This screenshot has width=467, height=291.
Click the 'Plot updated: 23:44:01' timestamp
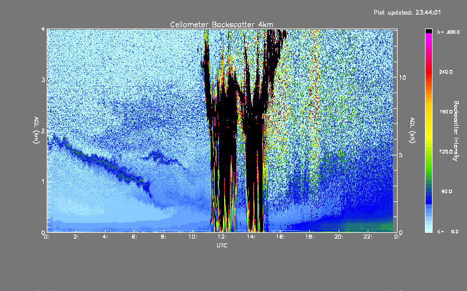pyautogui.click(x=407, y=12)
